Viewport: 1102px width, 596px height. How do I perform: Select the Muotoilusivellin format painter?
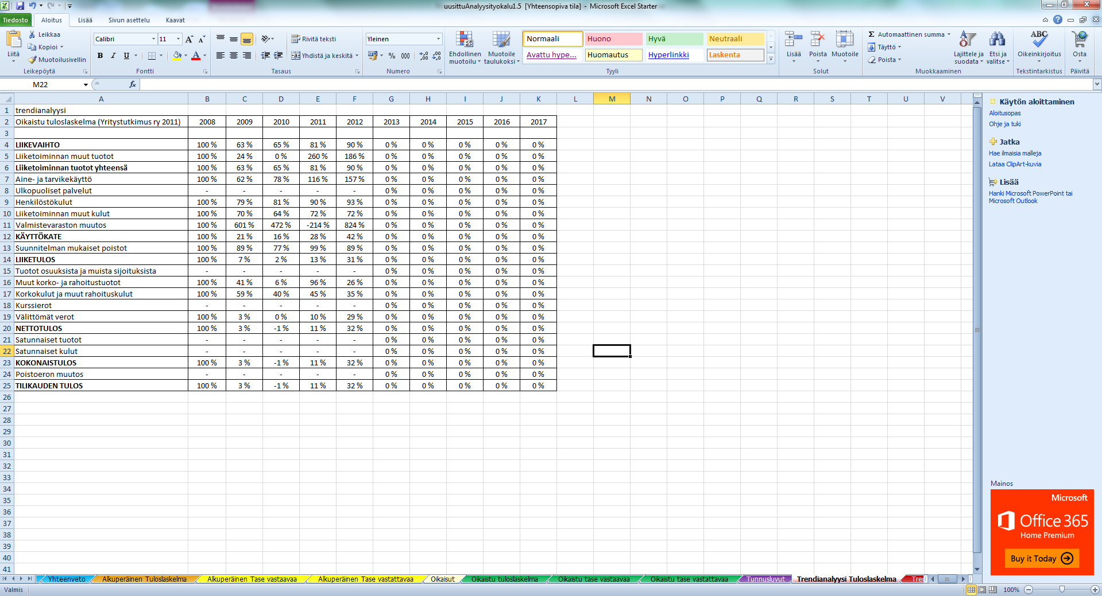point(57,60)
